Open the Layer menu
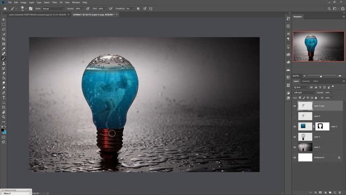346x195 pixels. click(31, 2)
